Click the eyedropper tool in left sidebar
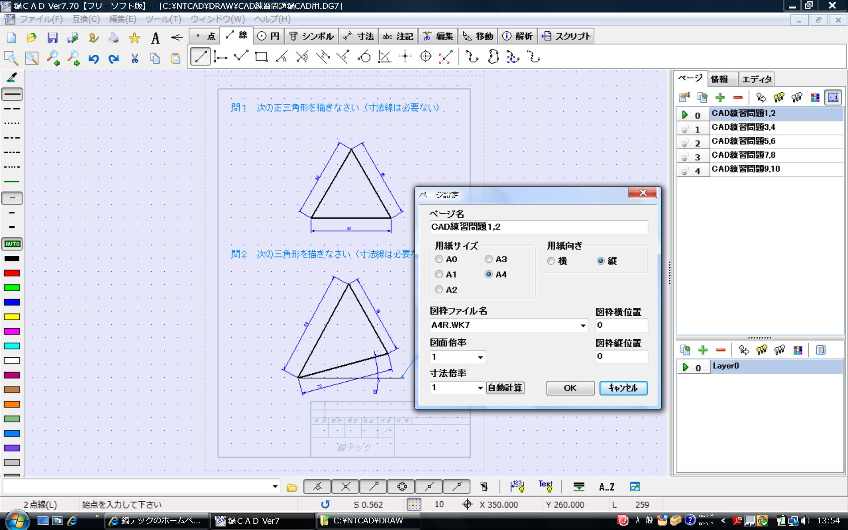Image resolution: width=848 pixels, height=530 pixels. point(12,78)
